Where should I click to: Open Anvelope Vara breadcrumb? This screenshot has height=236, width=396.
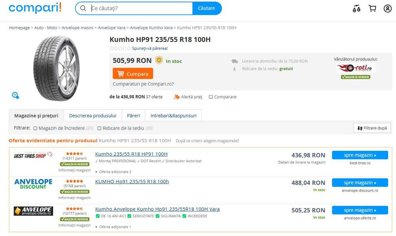tap(112, 27)
